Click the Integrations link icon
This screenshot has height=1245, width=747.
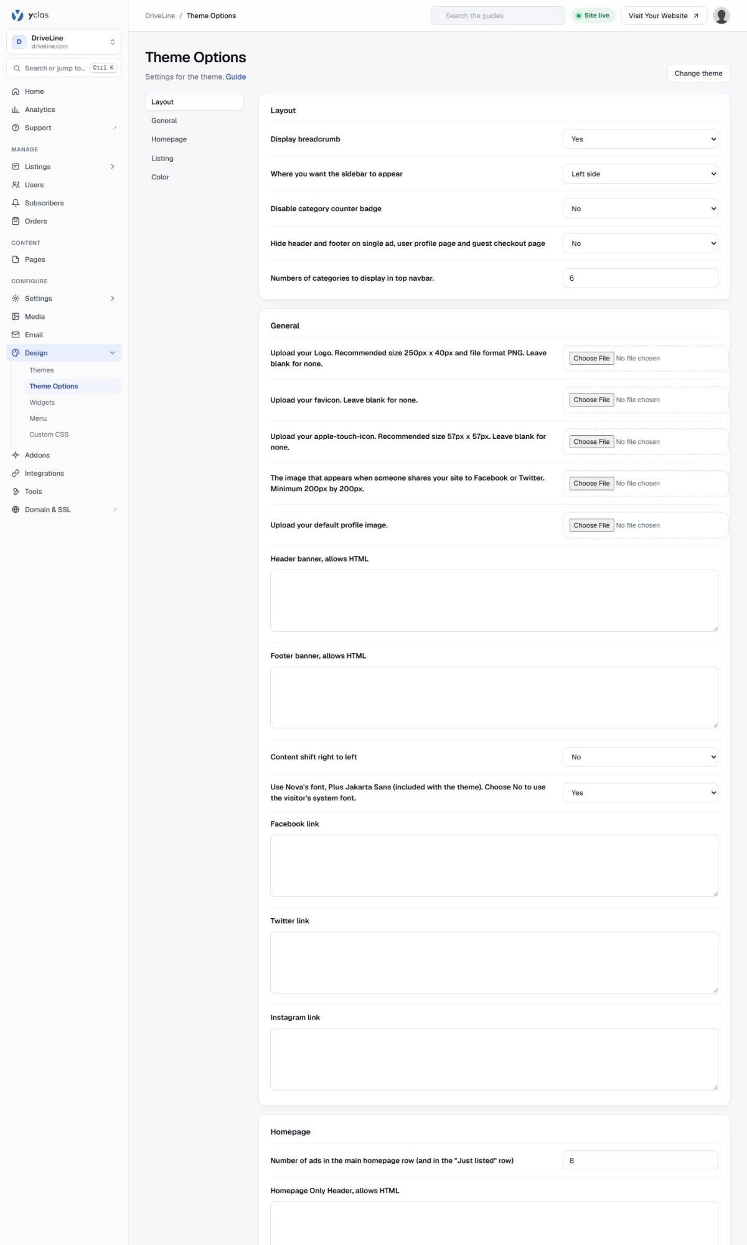(16, 473)
